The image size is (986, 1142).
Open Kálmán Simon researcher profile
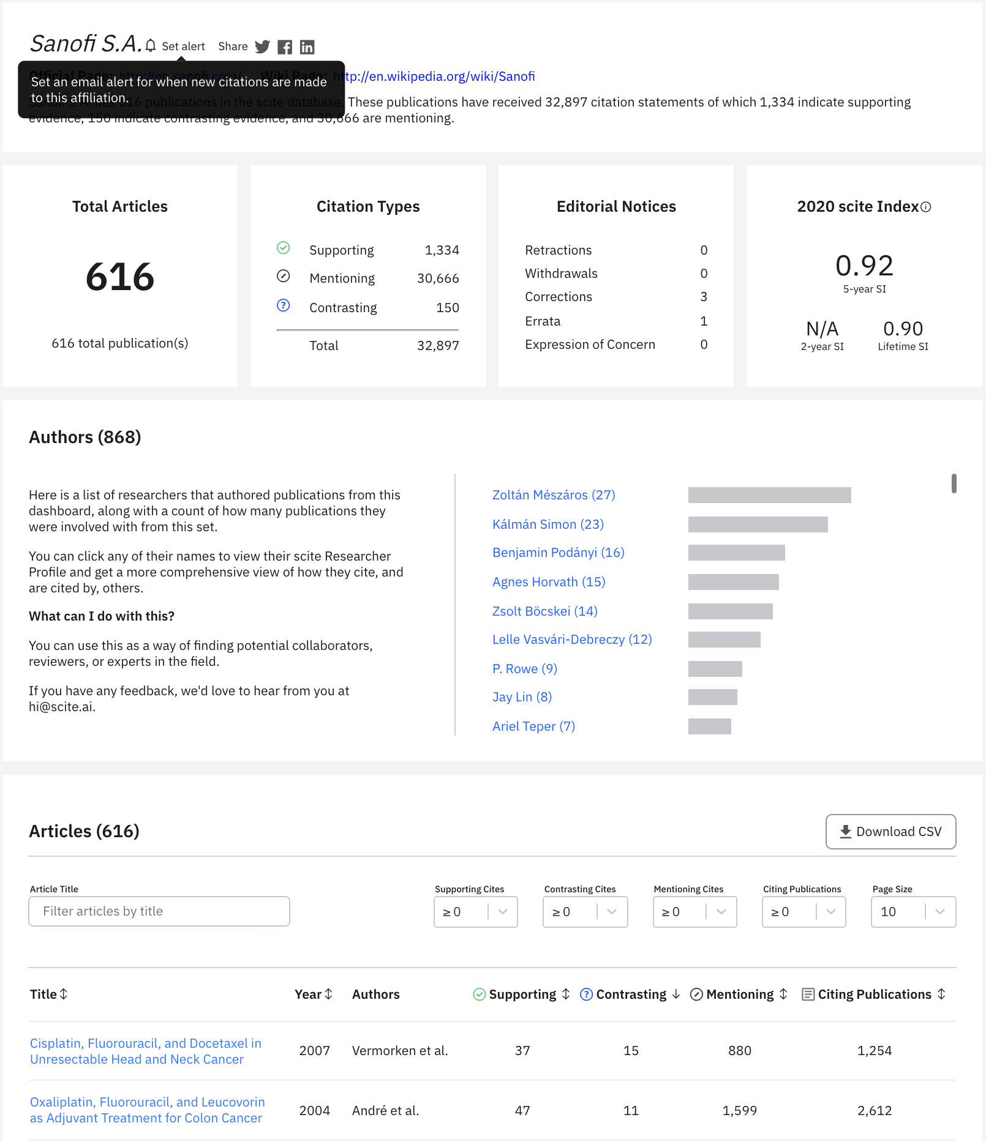click(548, 524)
